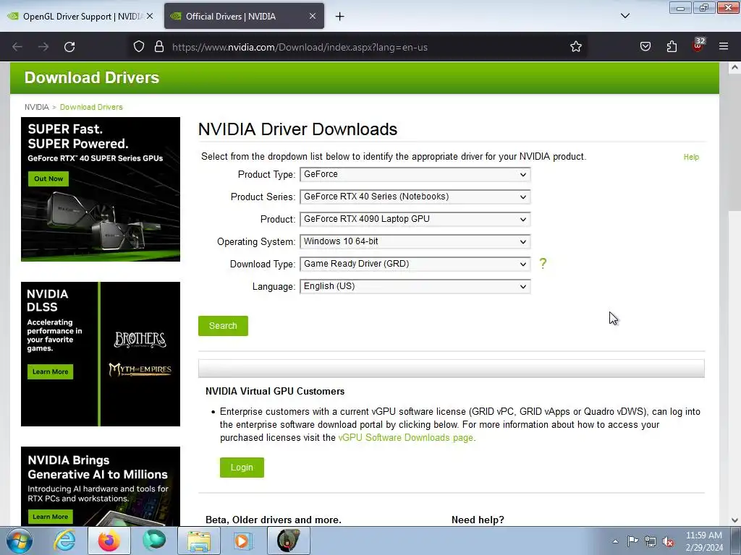Open the extensions puzzle-piece menu
741x555 pixels.
point(672,47)
